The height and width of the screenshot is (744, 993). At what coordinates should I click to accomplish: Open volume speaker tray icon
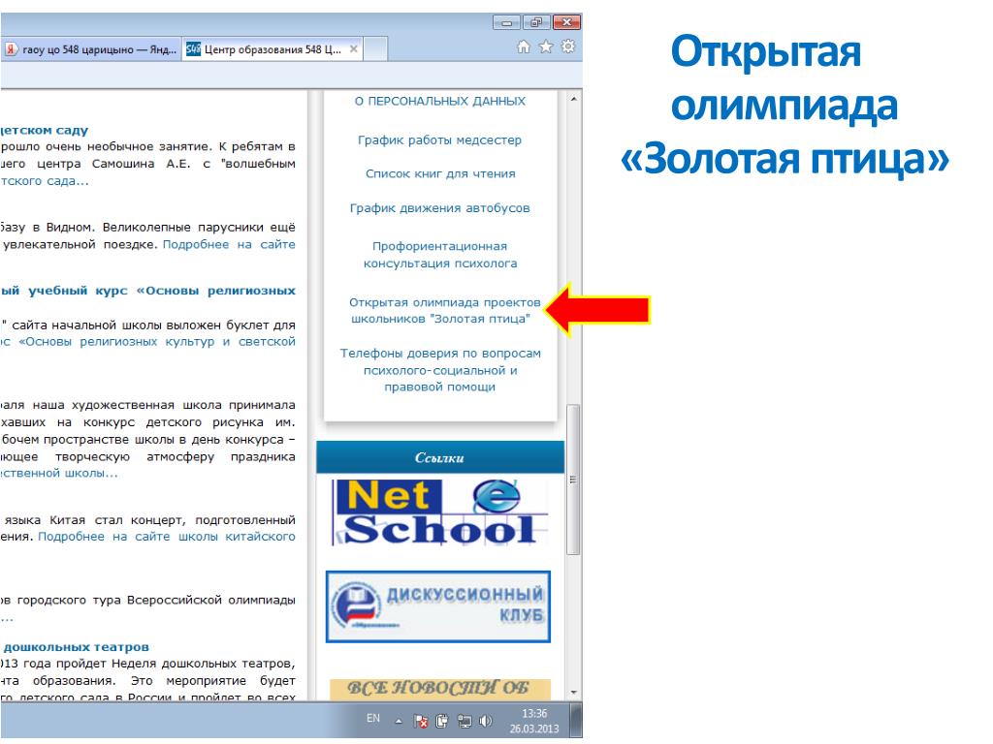coord(486,721)
